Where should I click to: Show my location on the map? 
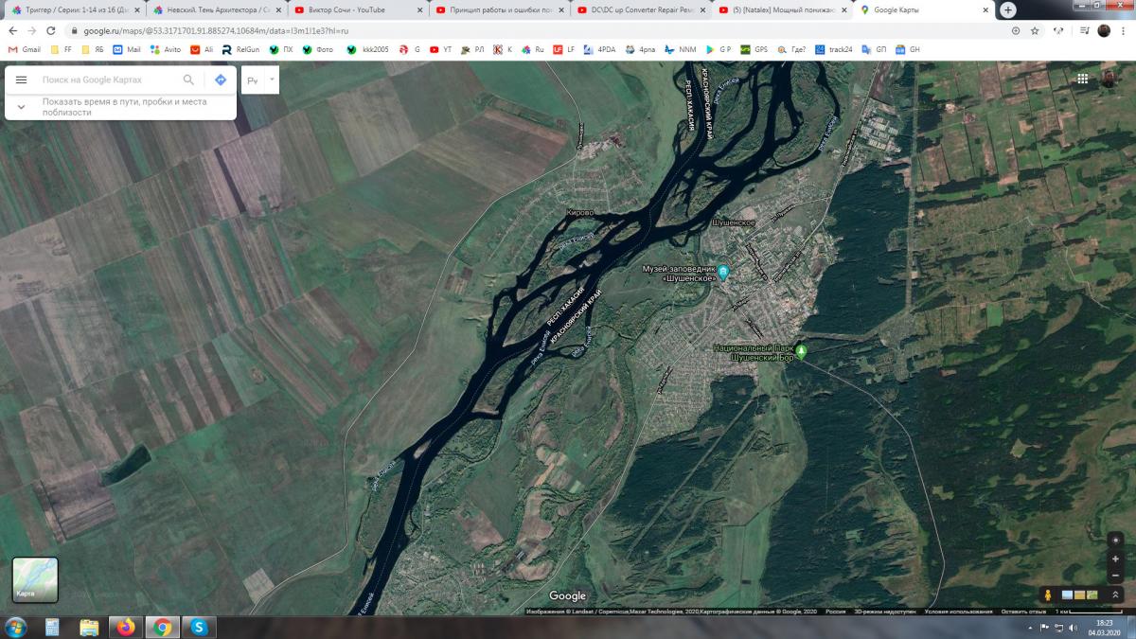(x=1115, y=540)
